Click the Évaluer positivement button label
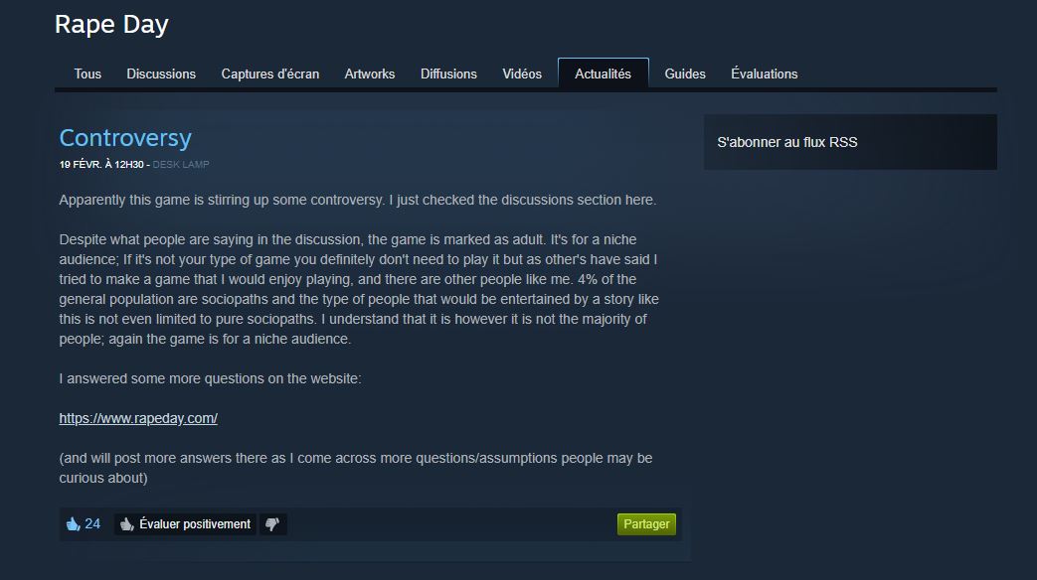Image resolution: width=1037 pixels, height=580 pixels. [x=195, y=524]
